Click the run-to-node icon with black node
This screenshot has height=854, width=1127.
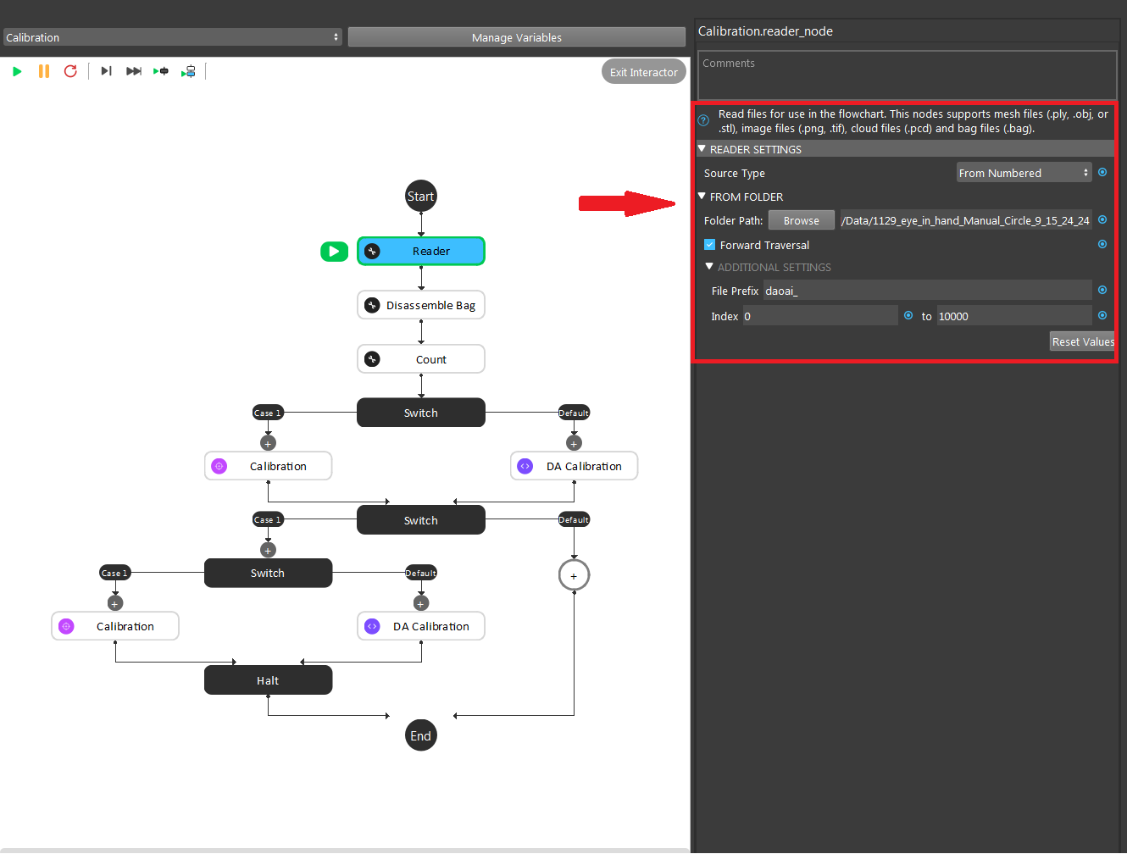[x=161, y=71]
